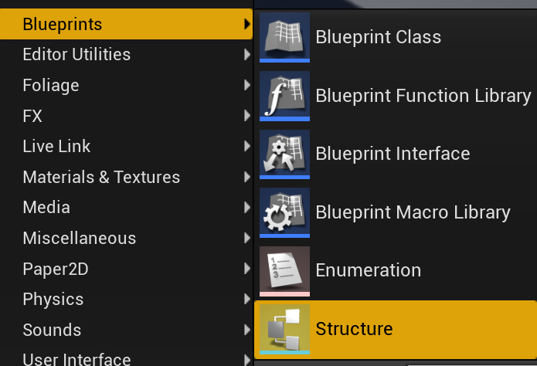Choose the Paper2D category
Image resolution: width=537 pixels, height=366 pixels.
(x=127, y=269)
